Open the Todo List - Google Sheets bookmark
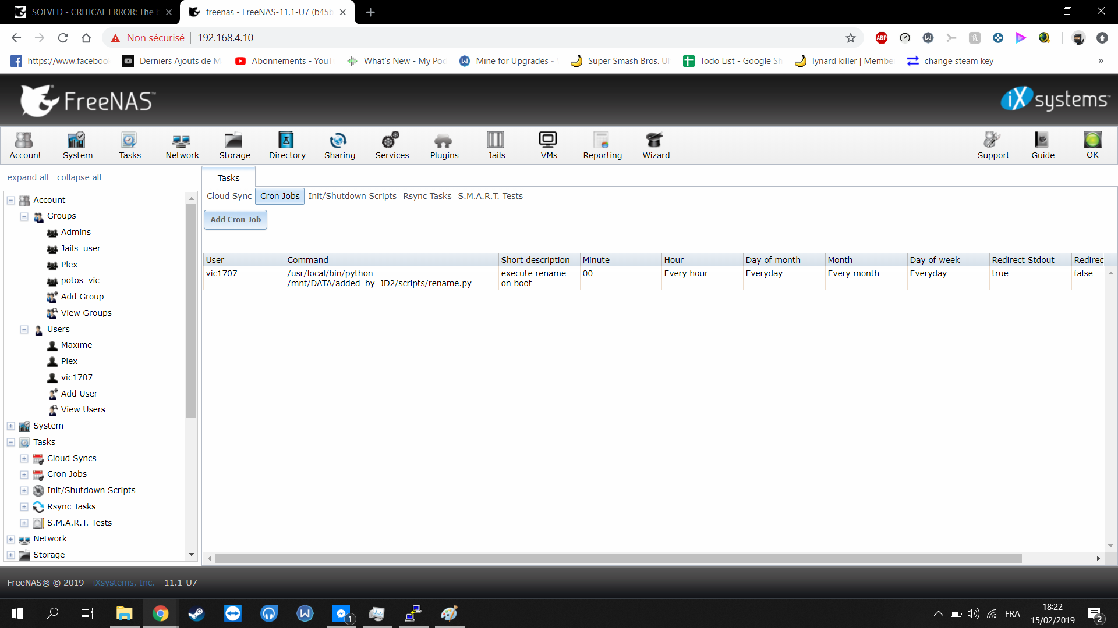The image size is (1118, 628). pos(733,61)
